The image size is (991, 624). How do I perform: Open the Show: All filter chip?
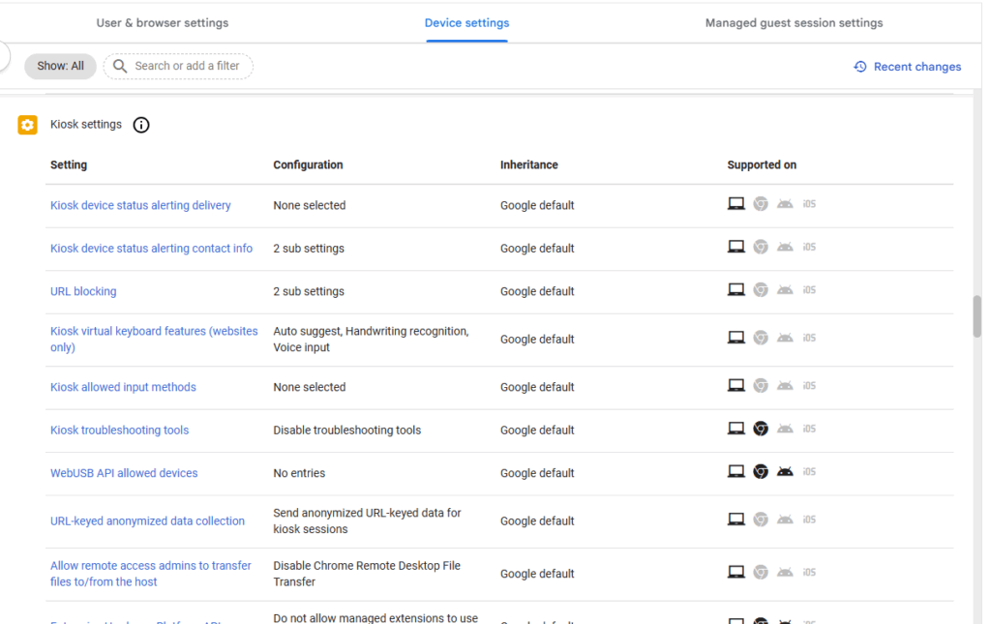60,67
